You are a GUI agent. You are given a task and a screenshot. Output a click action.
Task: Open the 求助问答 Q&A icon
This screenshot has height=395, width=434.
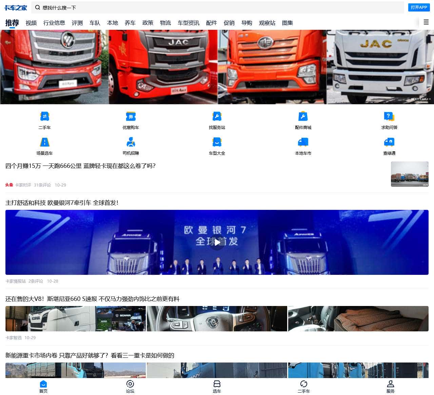pos(389,116)
